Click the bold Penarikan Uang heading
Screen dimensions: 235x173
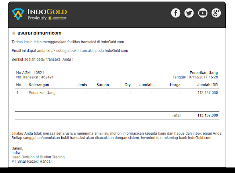point(204,73)
